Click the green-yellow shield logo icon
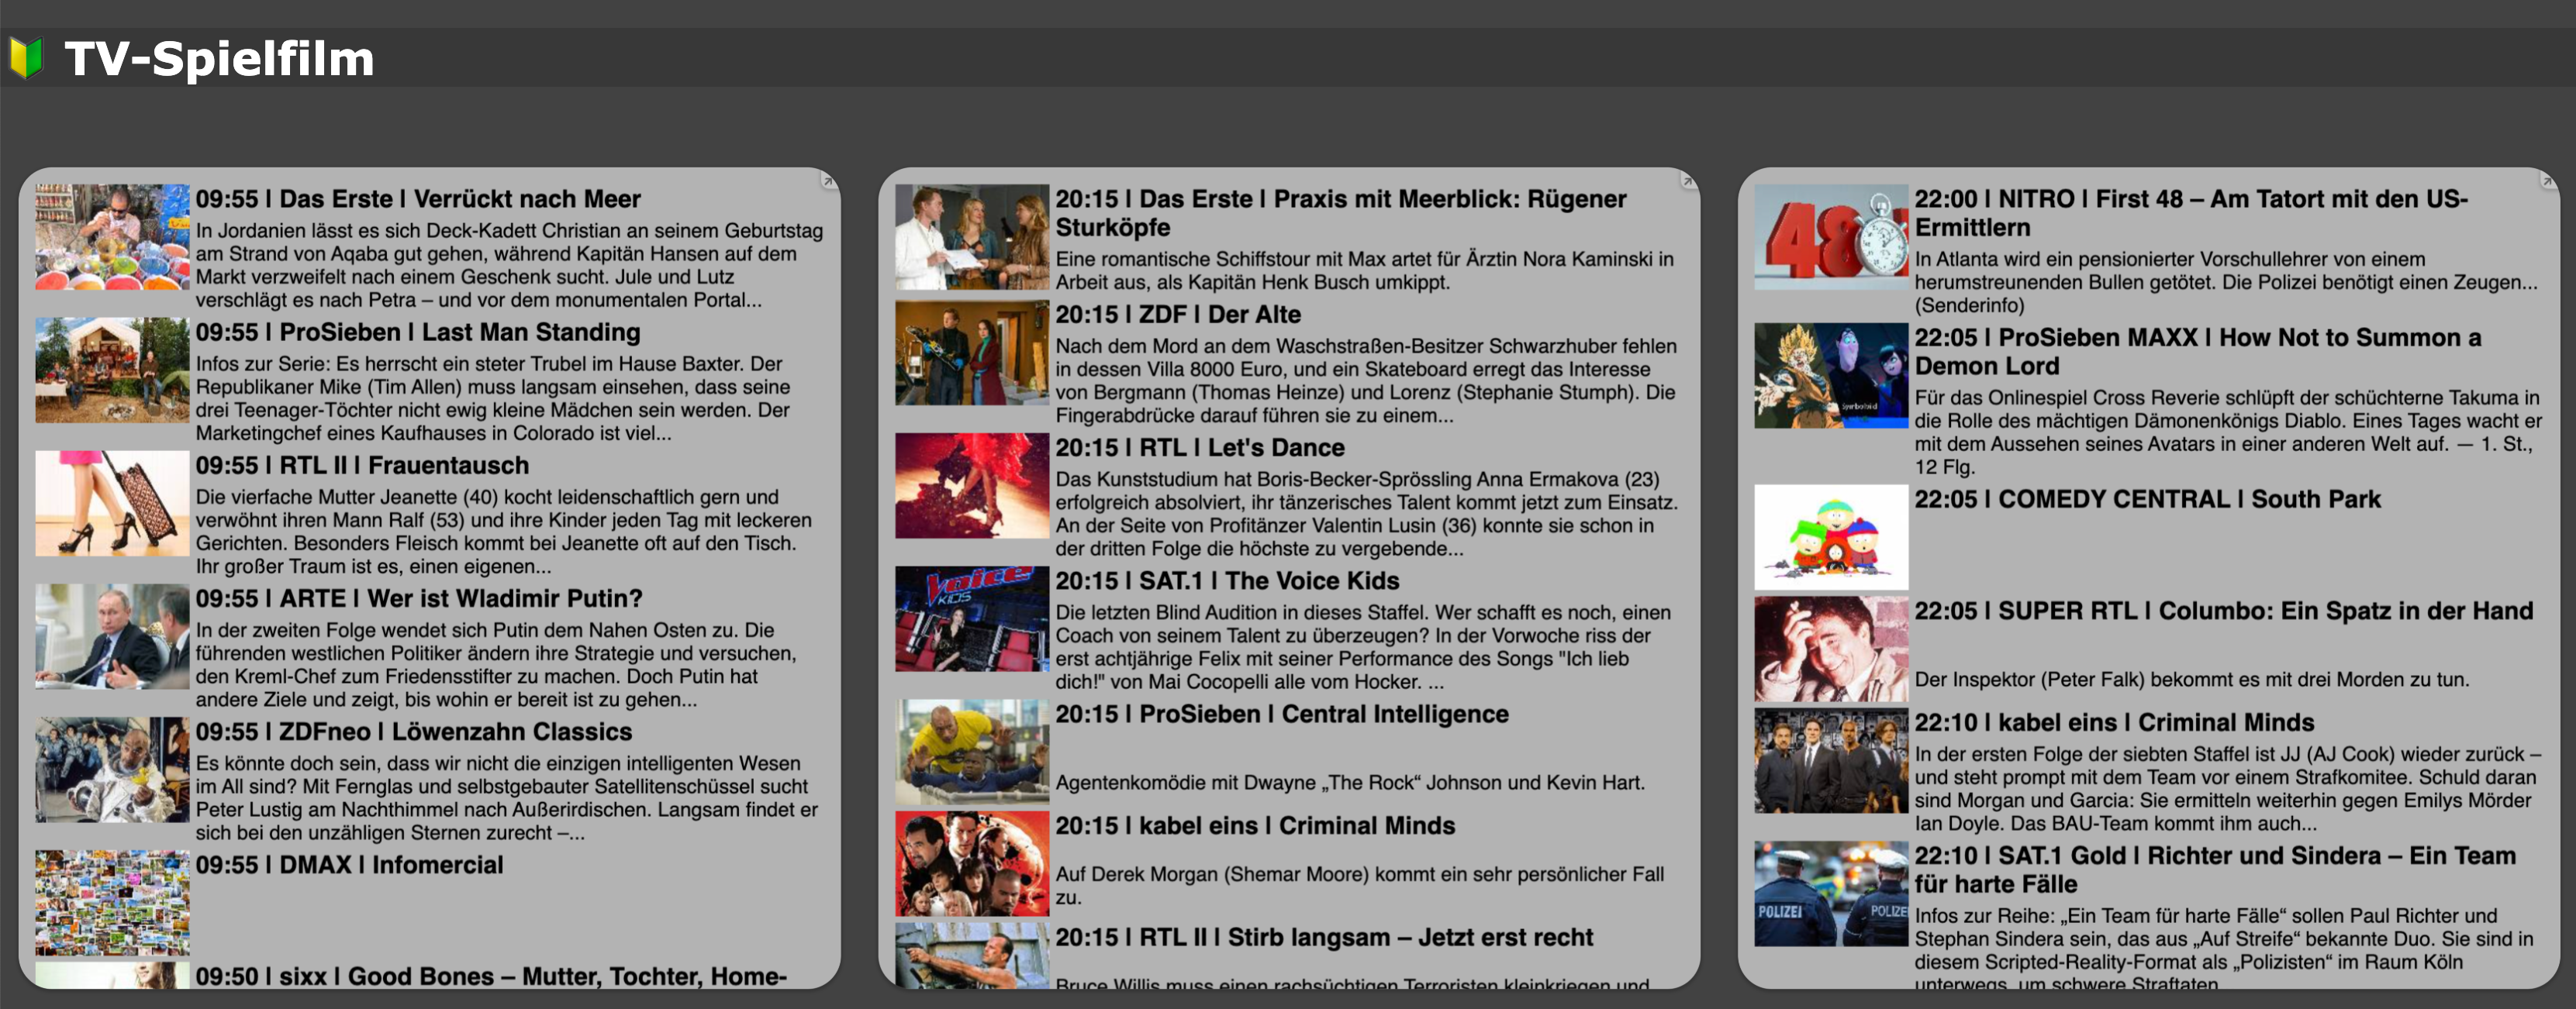Screen dimensions: 2576x1009 pos(26,58)
